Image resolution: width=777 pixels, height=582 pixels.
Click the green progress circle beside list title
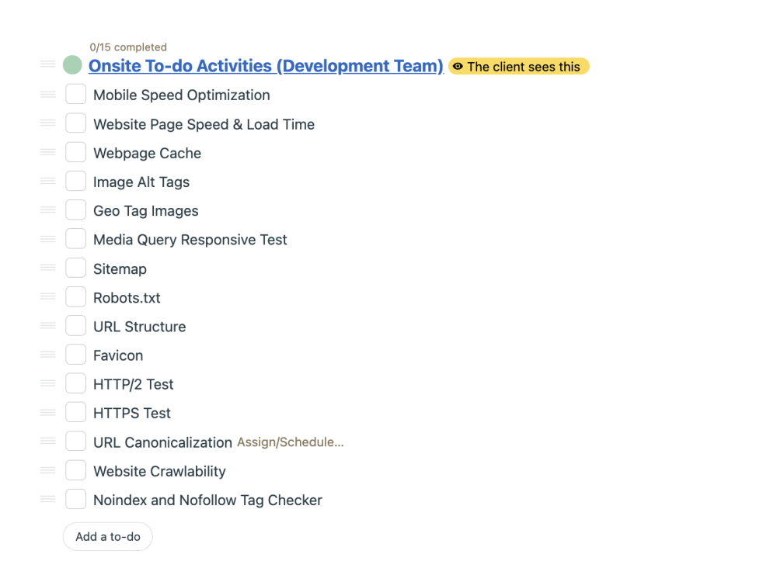72,65
